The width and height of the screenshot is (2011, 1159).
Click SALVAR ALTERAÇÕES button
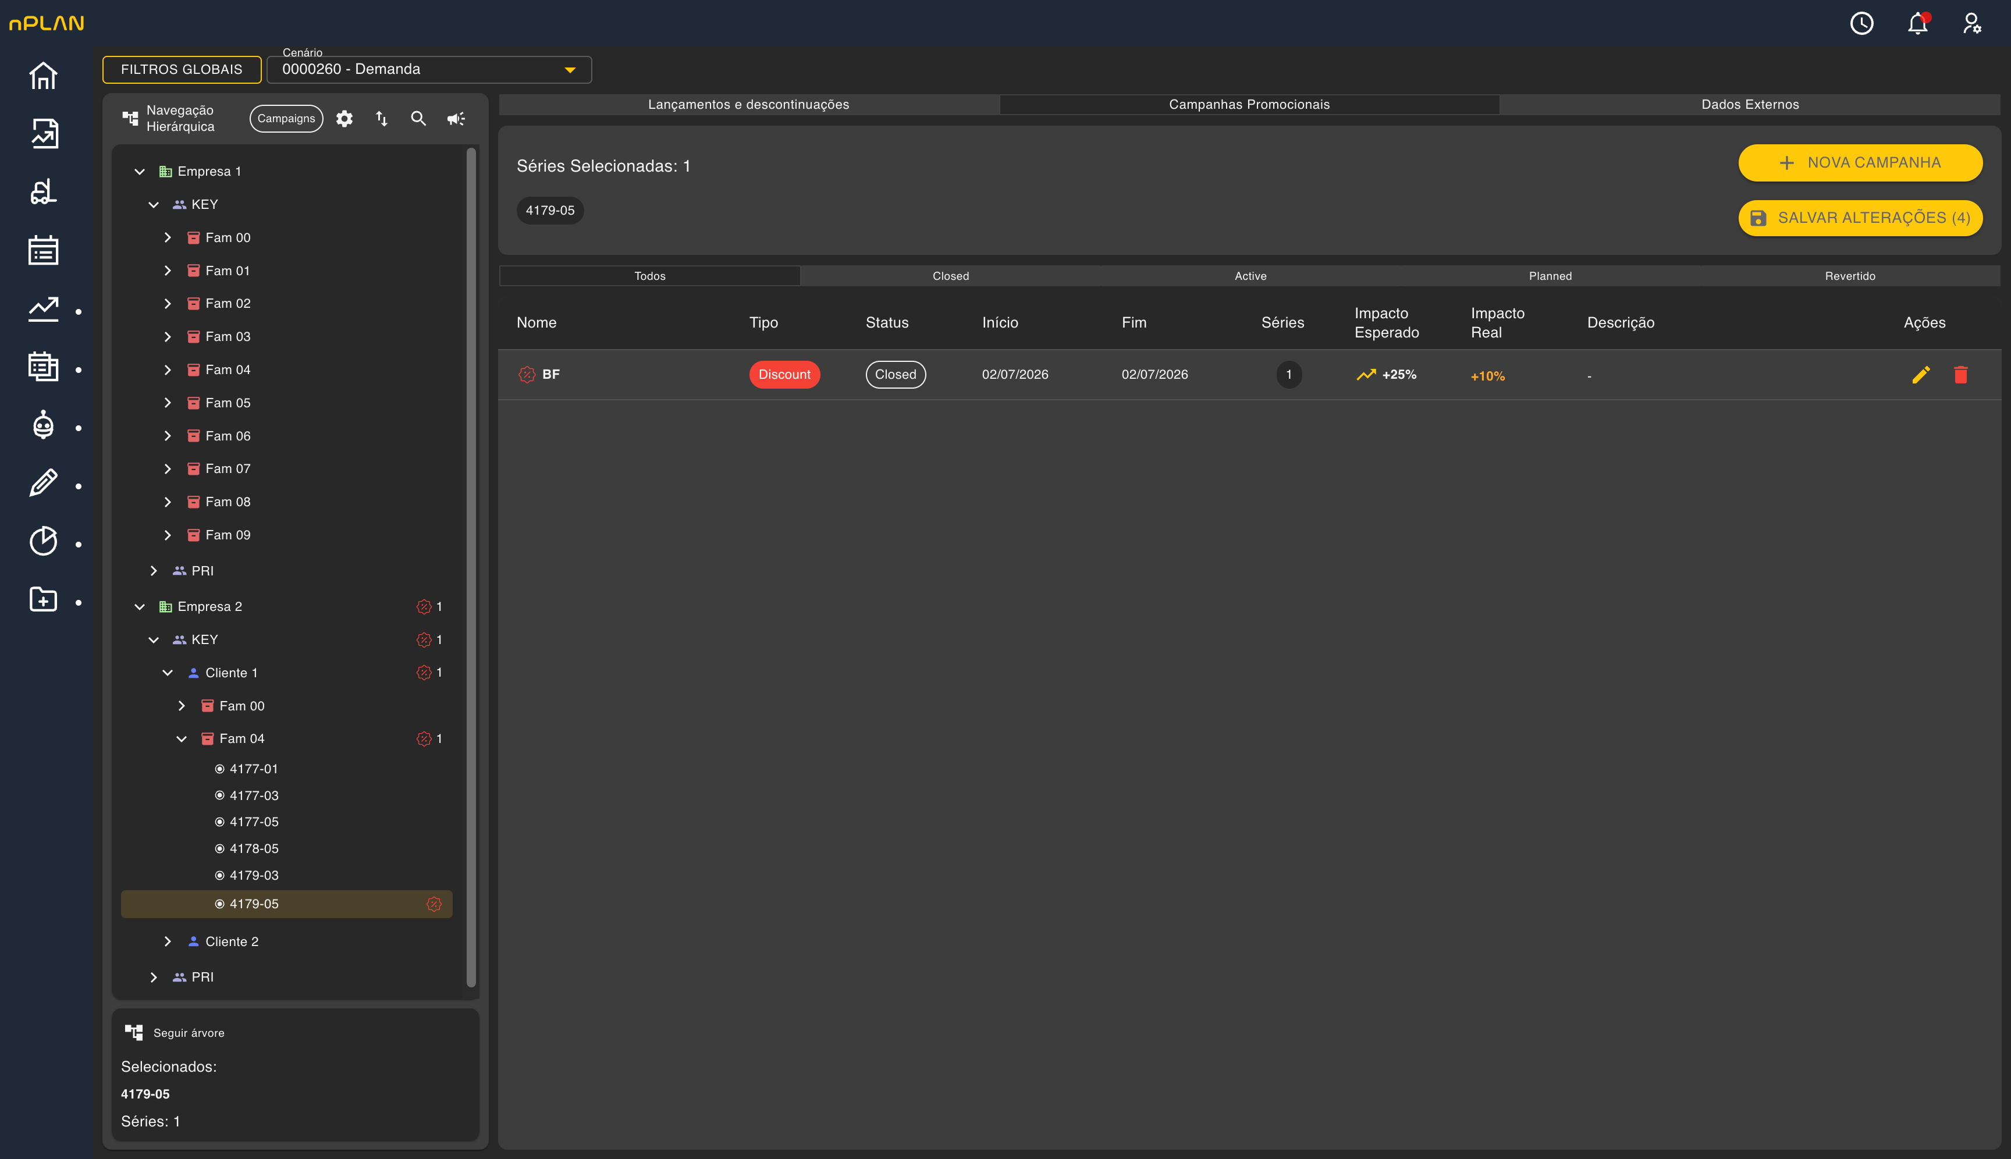pyautogui.click(x=1860, y=218)
